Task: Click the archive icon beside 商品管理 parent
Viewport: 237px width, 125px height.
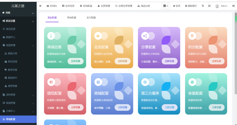Action: point(4,45)
